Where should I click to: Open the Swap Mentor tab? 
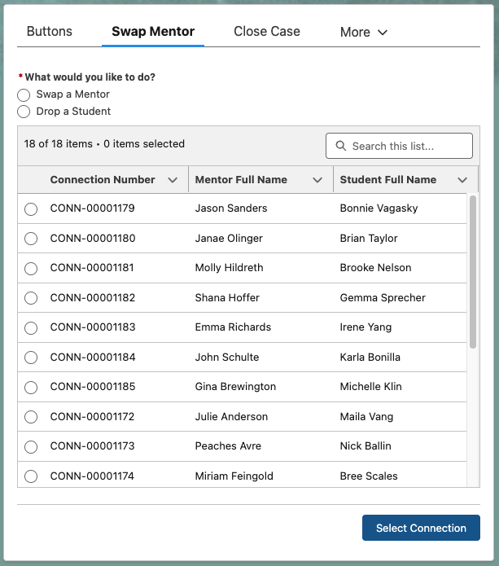(153, 32)
